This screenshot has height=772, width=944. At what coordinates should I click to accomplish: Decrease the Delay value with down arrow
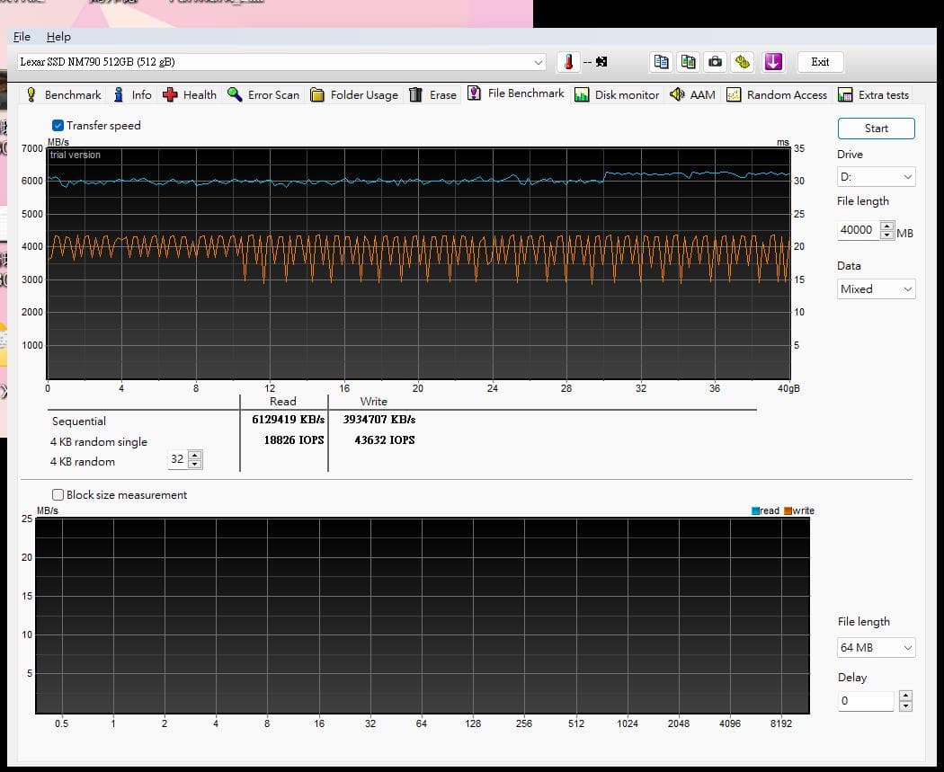pyautogui.click(x=905, y=705)
